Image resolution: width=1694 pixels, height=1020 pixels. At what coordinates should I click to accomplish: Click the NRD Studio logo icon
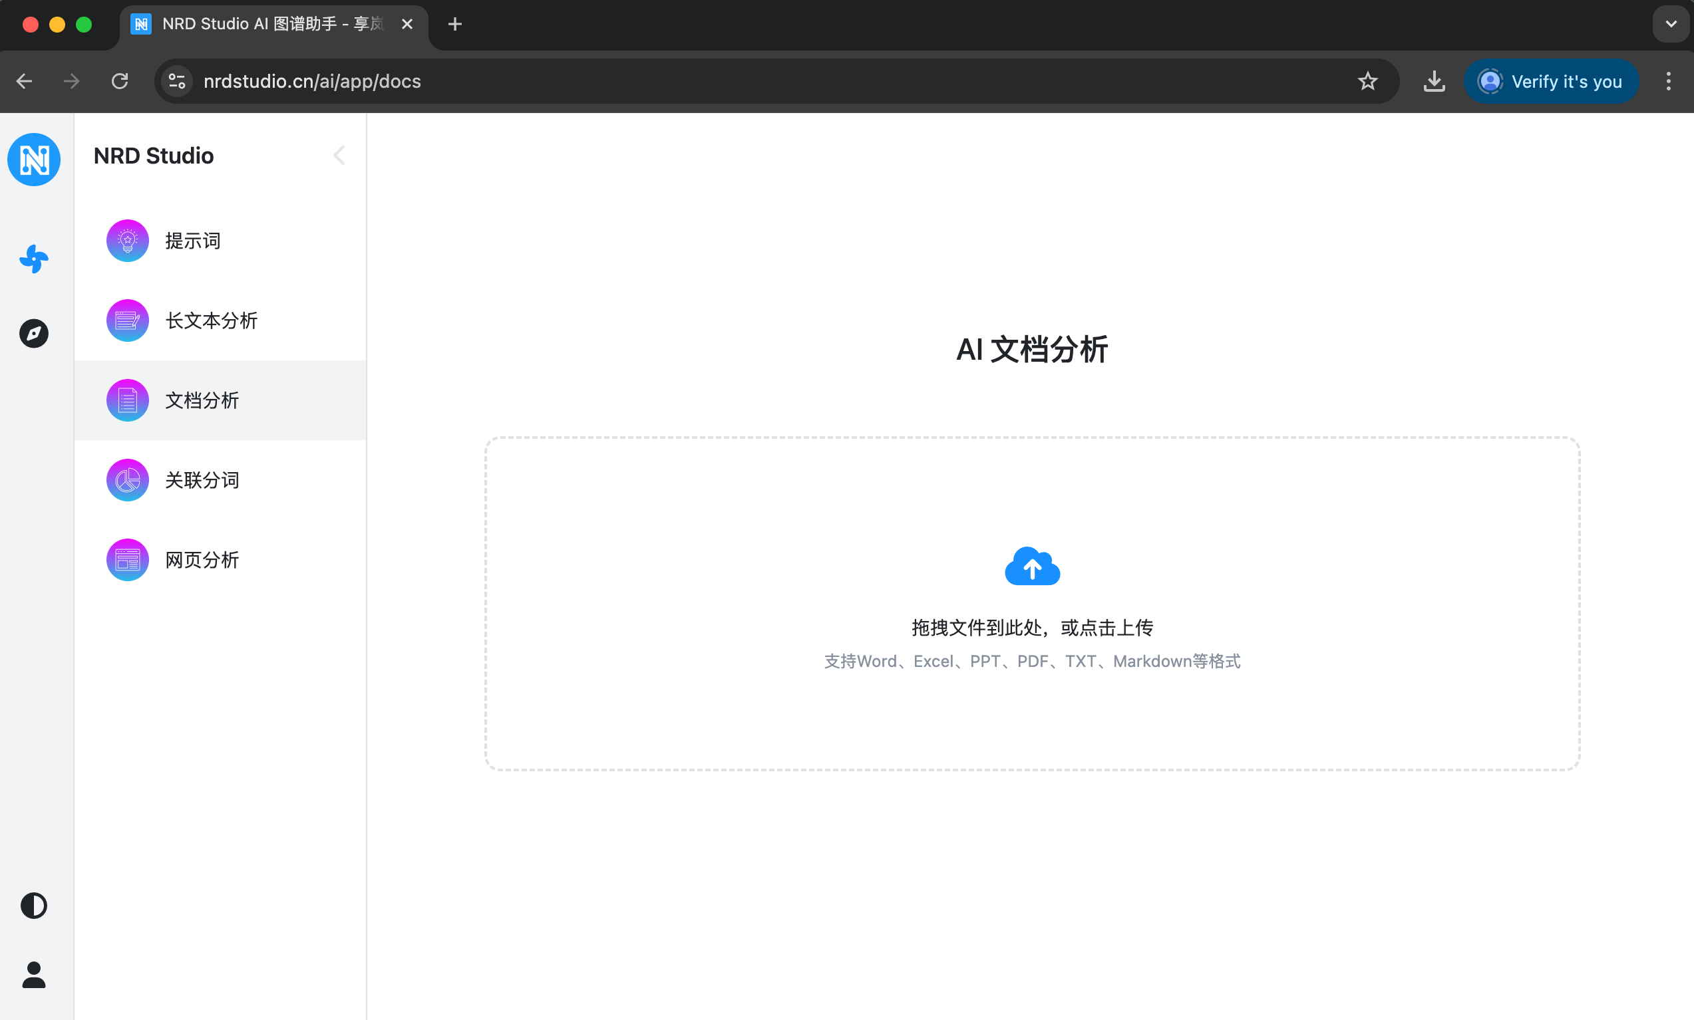pos(34,160)
